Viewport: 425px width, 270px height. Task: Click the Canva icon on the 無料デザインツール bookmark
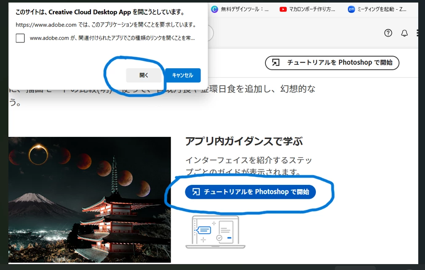coord(214,9)
